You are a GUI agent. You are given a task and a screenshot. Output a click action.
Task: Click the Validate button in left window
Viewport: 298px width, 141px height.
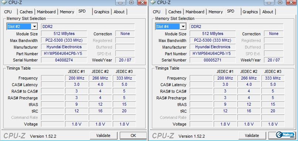tap(103, 135)
